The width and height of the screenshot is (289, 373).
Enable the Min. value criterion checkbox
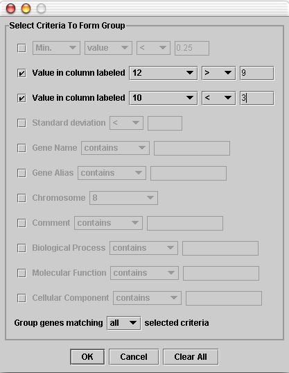pos(21,48)
